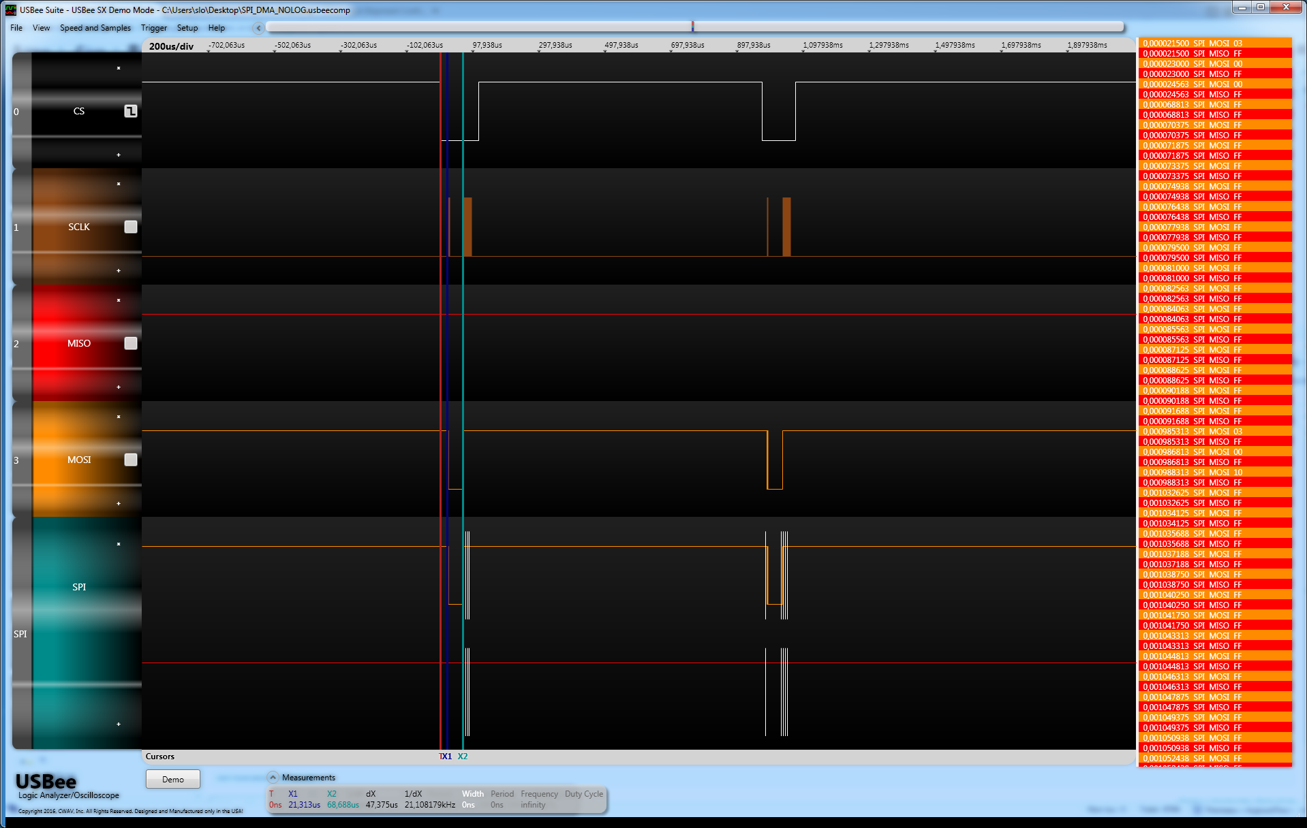The image size is (1307, 828).
Task: Click the plus icon on the MOSI channel
Action: pos(119,504)
